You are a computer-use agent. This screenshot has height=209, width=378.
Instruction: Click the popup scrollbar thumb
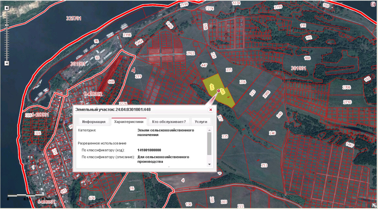[209, 143]
